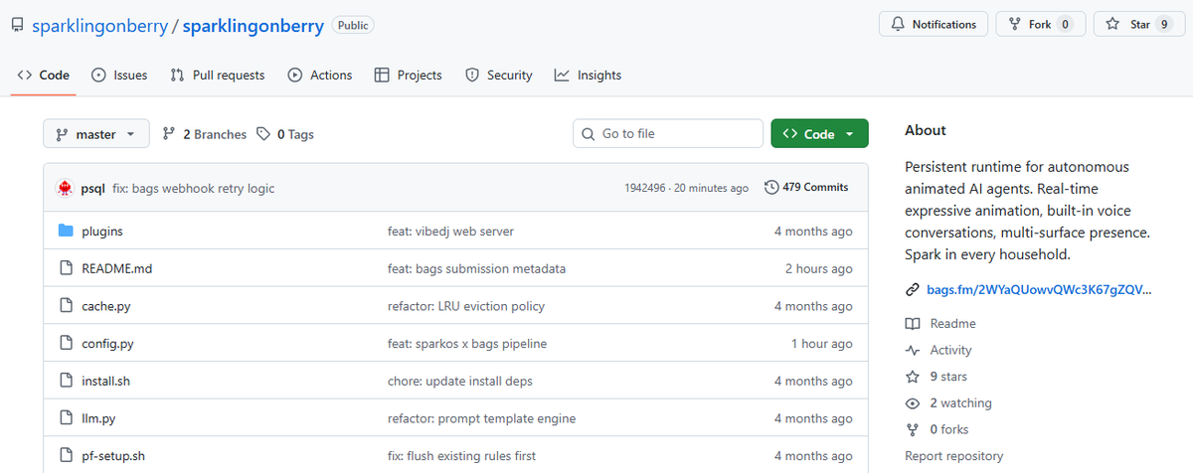Open the psql author name
1193x473 pixels.
[93, 188]
